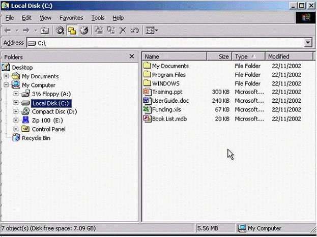Expand Compact Disc (D:) node

(x=16, y=111)
